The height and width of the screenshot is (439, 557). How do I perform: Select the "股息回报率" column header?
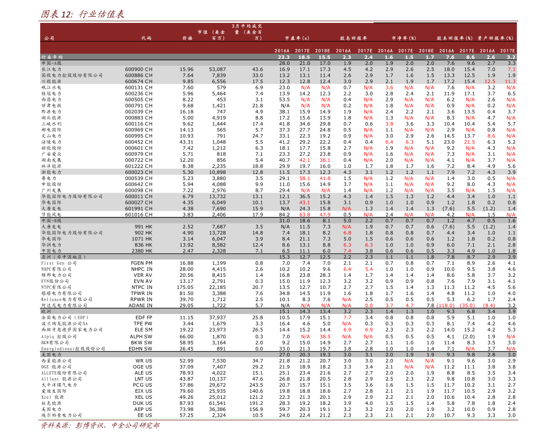coord(354,38)
